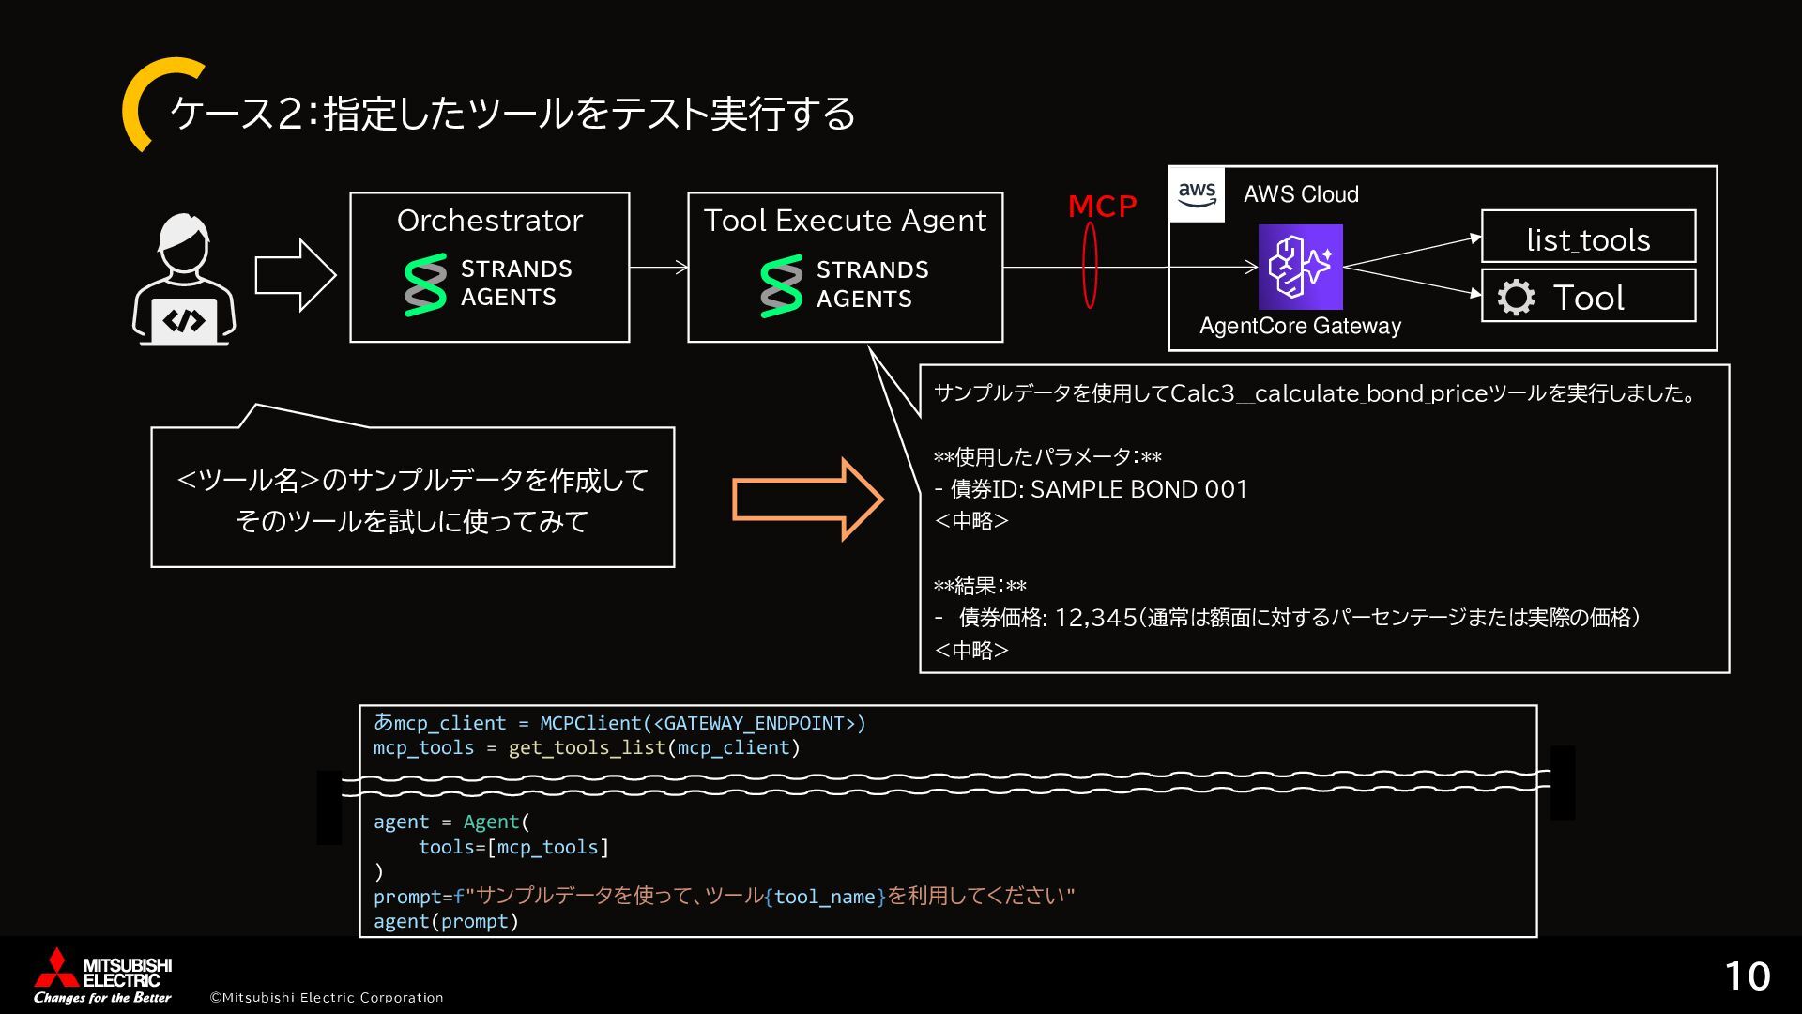Screen dimensions: 1802x1014
Task: Click the first <中略> under 債券ID
Action: [971, 521]
